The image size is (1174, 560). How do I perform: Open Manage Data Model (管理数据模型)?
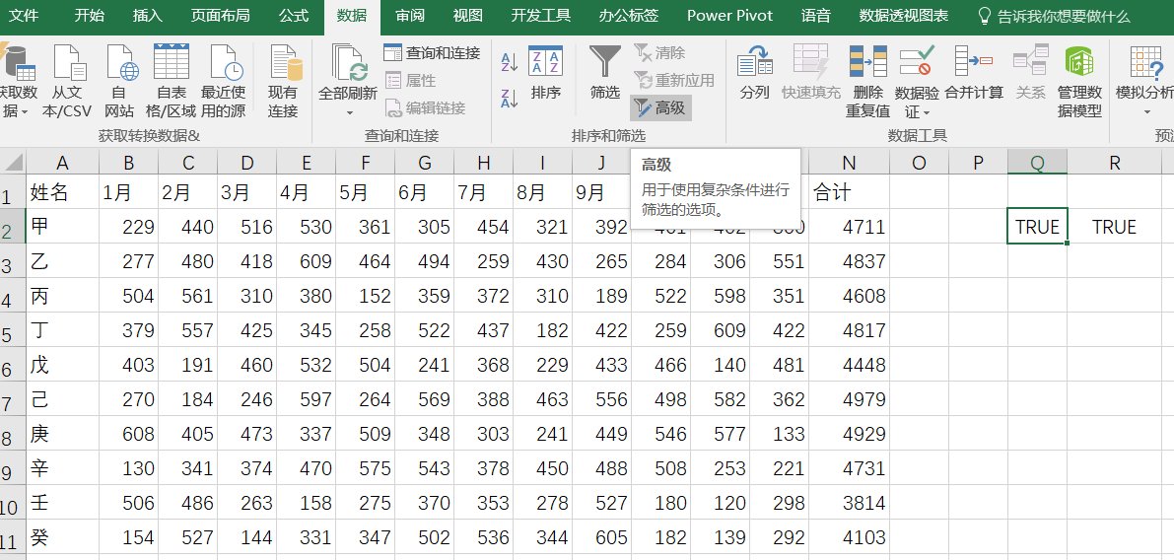[1079, 81]
